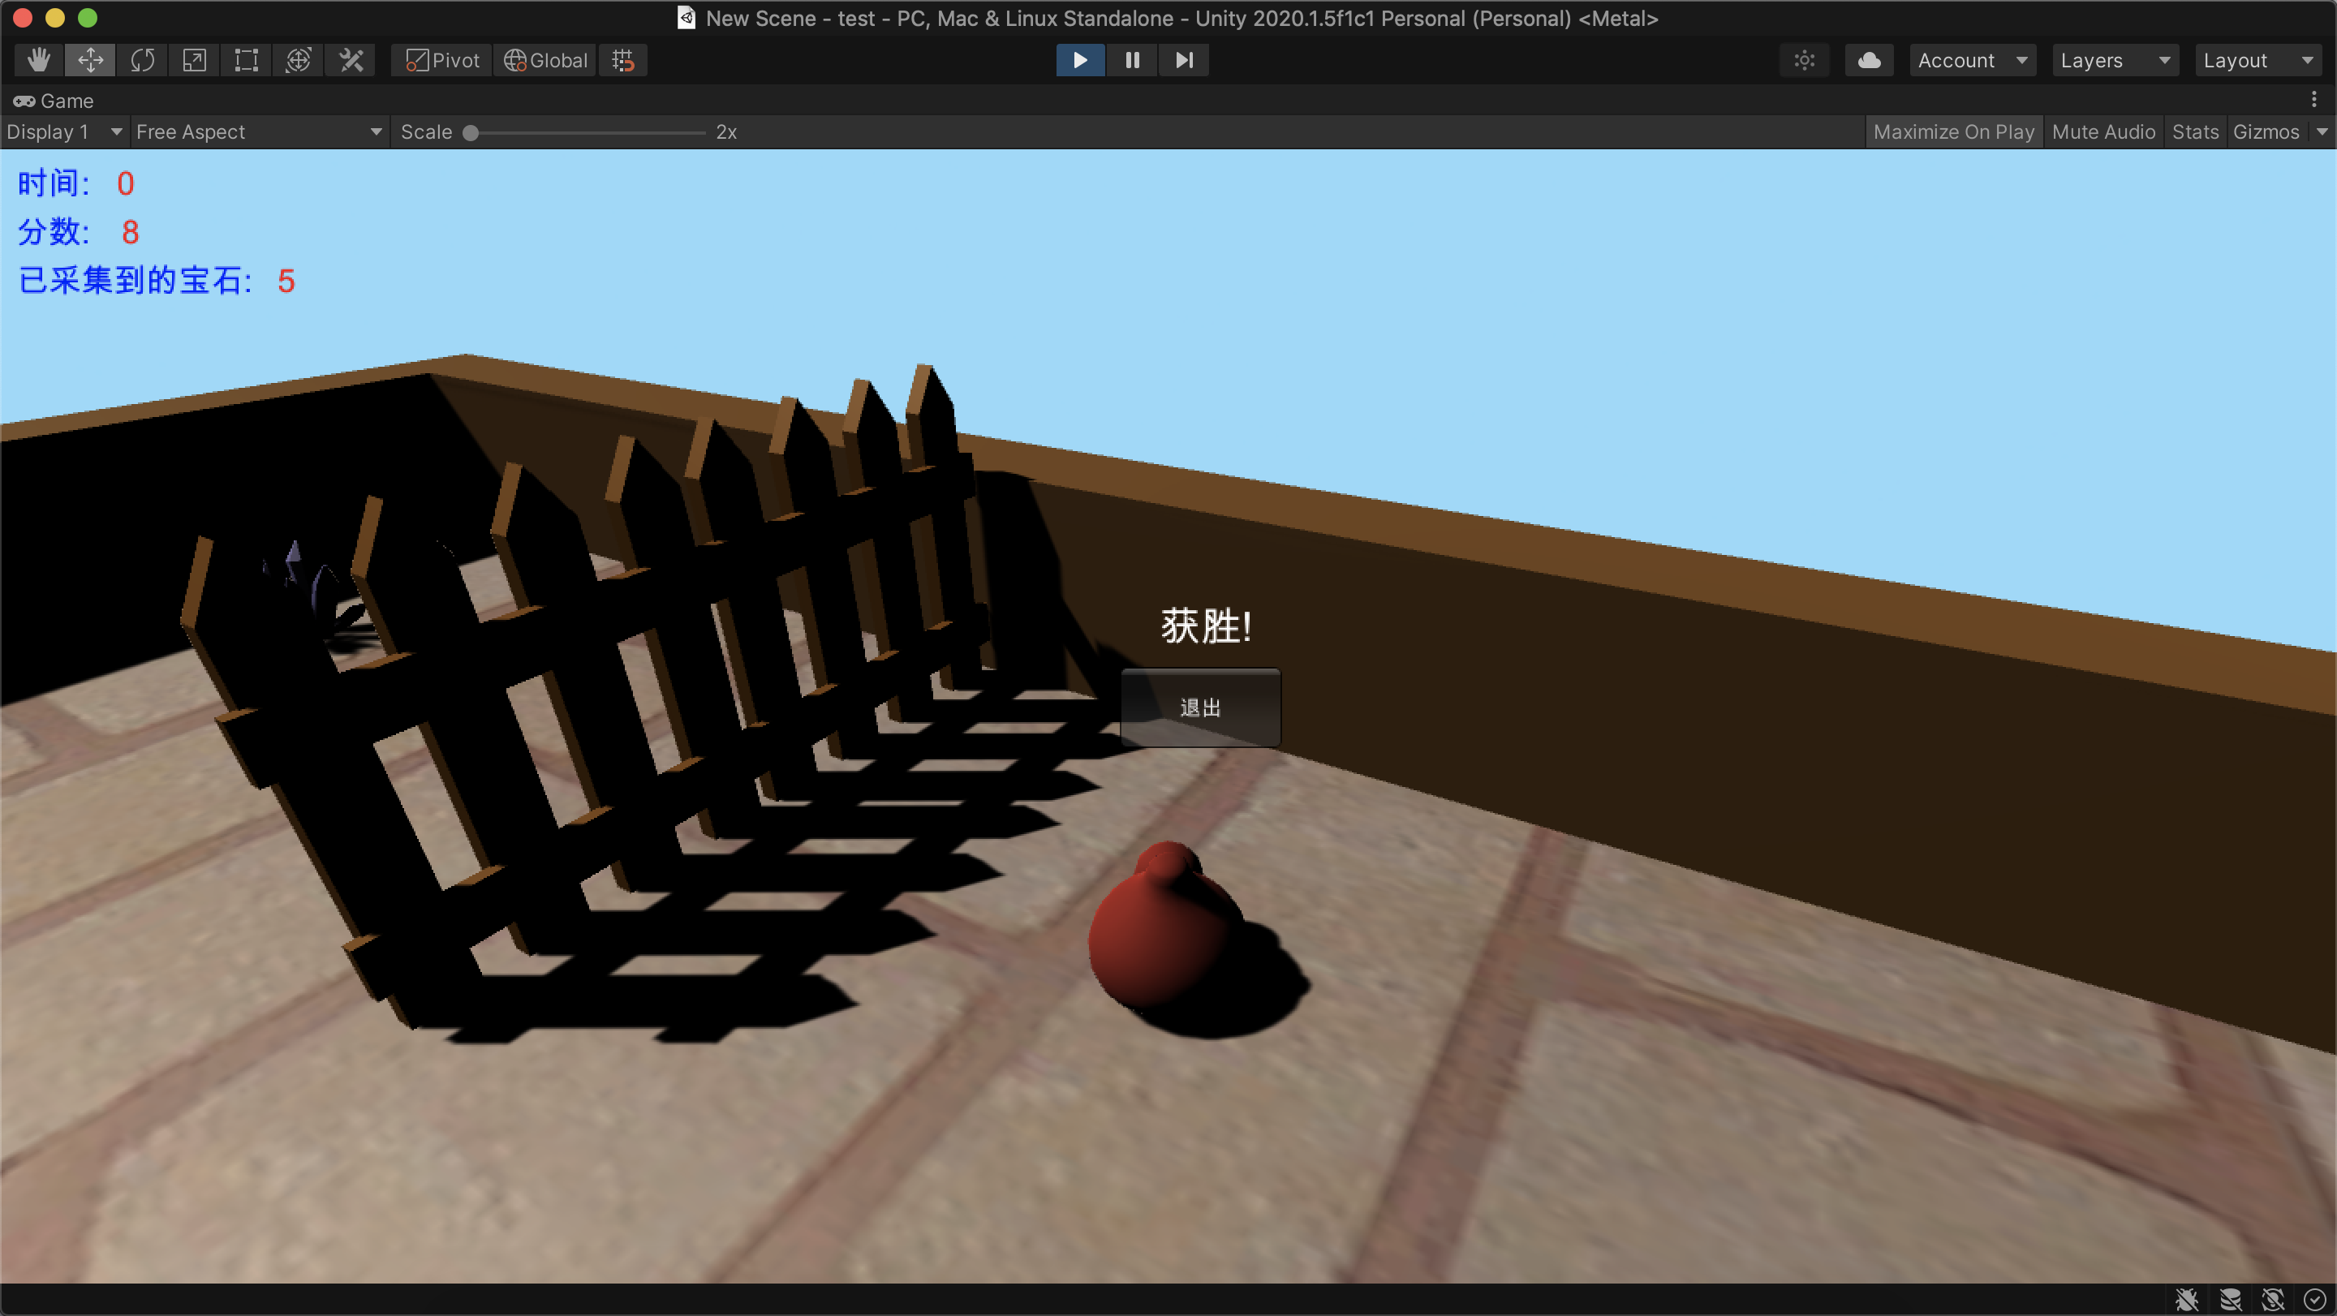
Task: Open the custom editor tools icon
Action: [351, 60]
